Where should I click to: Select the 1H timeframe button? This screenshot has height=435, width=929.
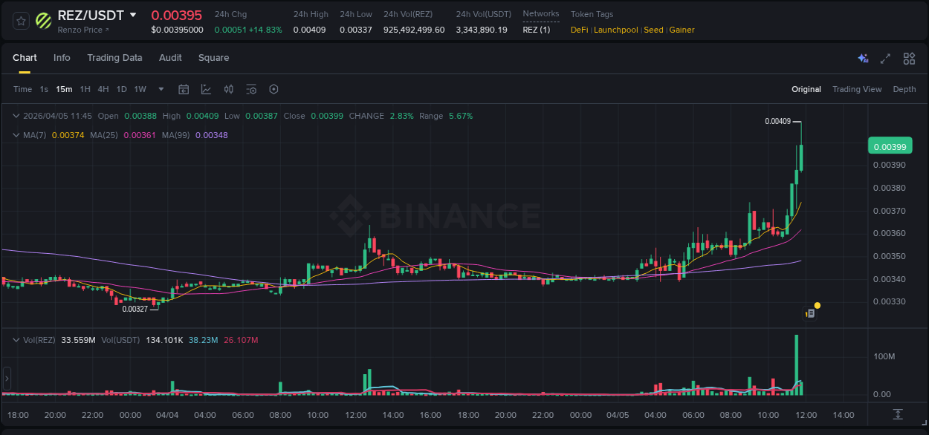pos(84,89)
